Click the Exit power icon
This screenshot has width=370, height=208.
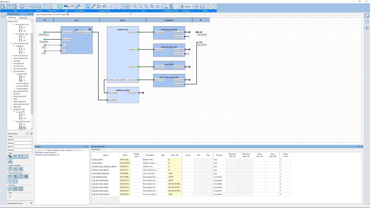[214, 6]
